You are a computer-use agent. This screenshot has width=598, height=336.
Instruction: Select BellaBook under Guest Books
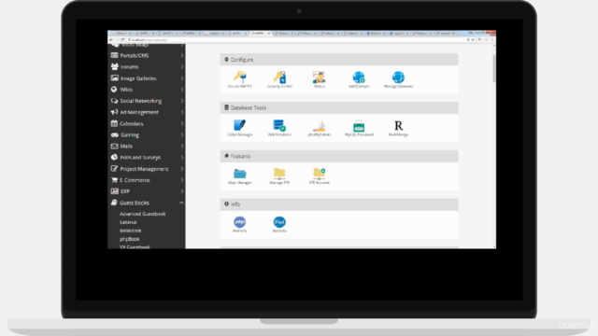pyautogui.click(x=131, y=231)
